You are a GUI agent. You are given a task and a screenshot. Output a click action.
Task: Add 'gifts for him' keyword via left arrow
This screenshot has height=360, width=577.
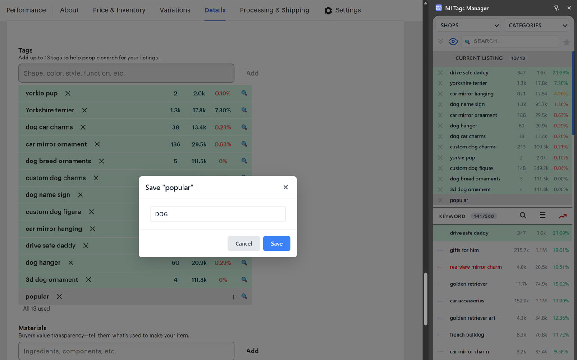coord(440,250)
